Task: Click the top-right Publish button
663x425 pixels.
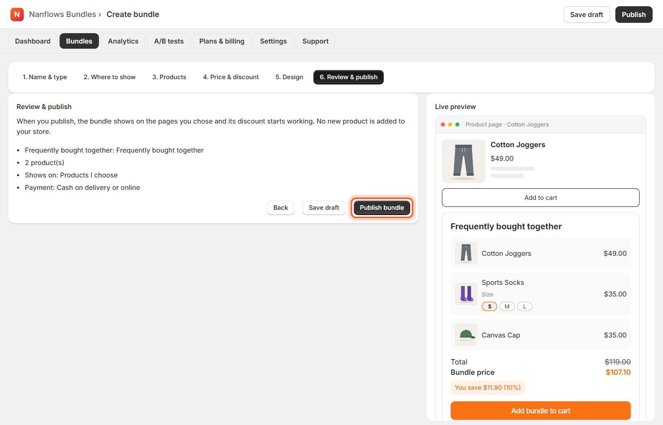Action: point(634,15)
